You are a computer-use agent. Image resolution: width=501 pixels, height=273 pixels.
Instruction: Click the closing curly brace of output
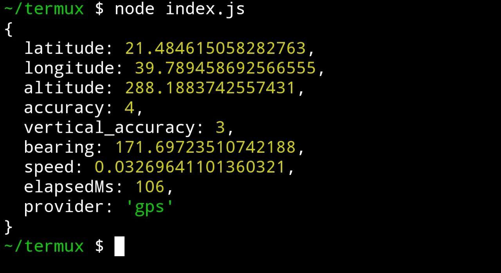(x=9, y=227)
